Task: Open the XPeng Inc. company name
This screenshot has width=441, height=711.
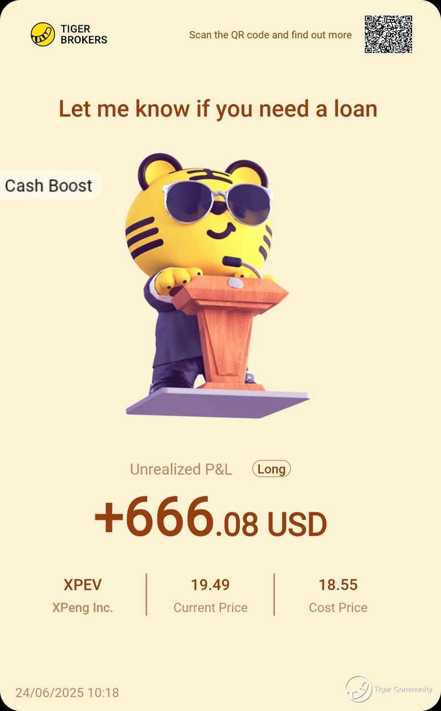Action: (83, 608)
